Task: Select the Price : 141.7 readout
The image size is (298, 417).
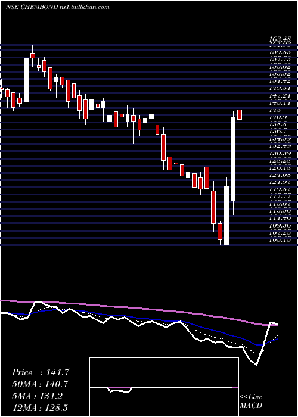Action: pyautogui.click(x=41, y=372)
